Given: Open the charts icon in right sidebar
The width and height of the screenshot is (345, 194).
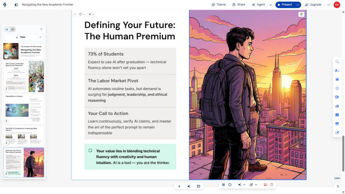Looking at the screenshot, I should (337, 106).
